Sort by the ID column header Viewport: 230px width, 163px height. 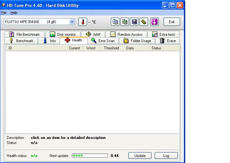[x=36, y=48]
